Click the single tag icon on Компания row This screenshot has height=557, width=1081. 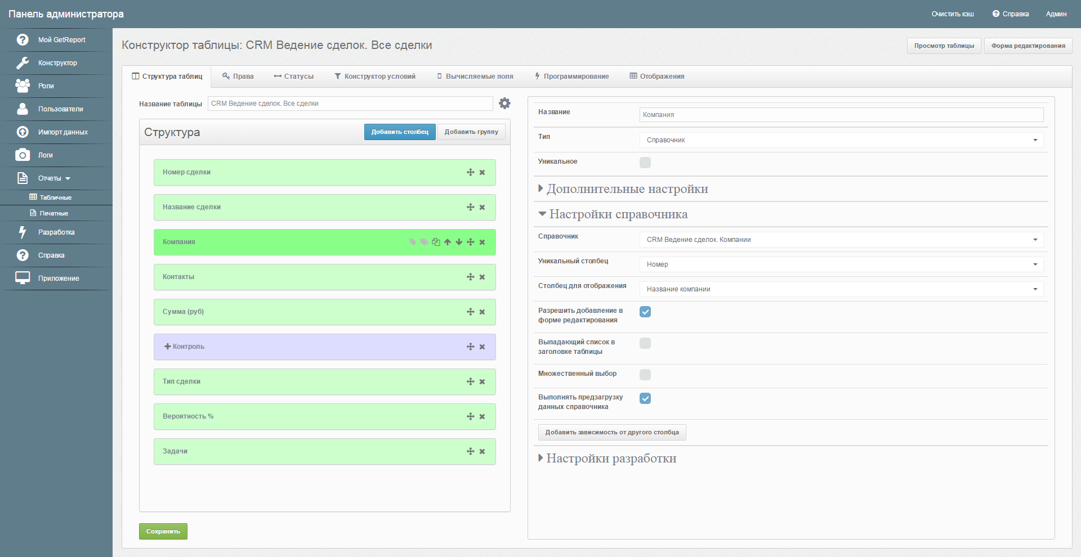point(413,242)
